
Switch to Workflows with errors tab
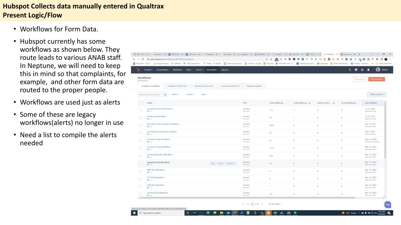point(204,86)
